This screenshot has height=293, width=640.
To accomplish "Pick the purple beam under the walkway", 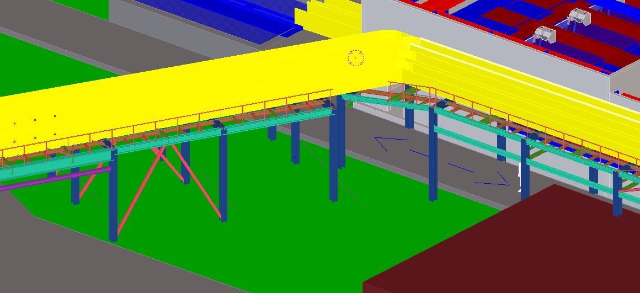I will 55,179.
